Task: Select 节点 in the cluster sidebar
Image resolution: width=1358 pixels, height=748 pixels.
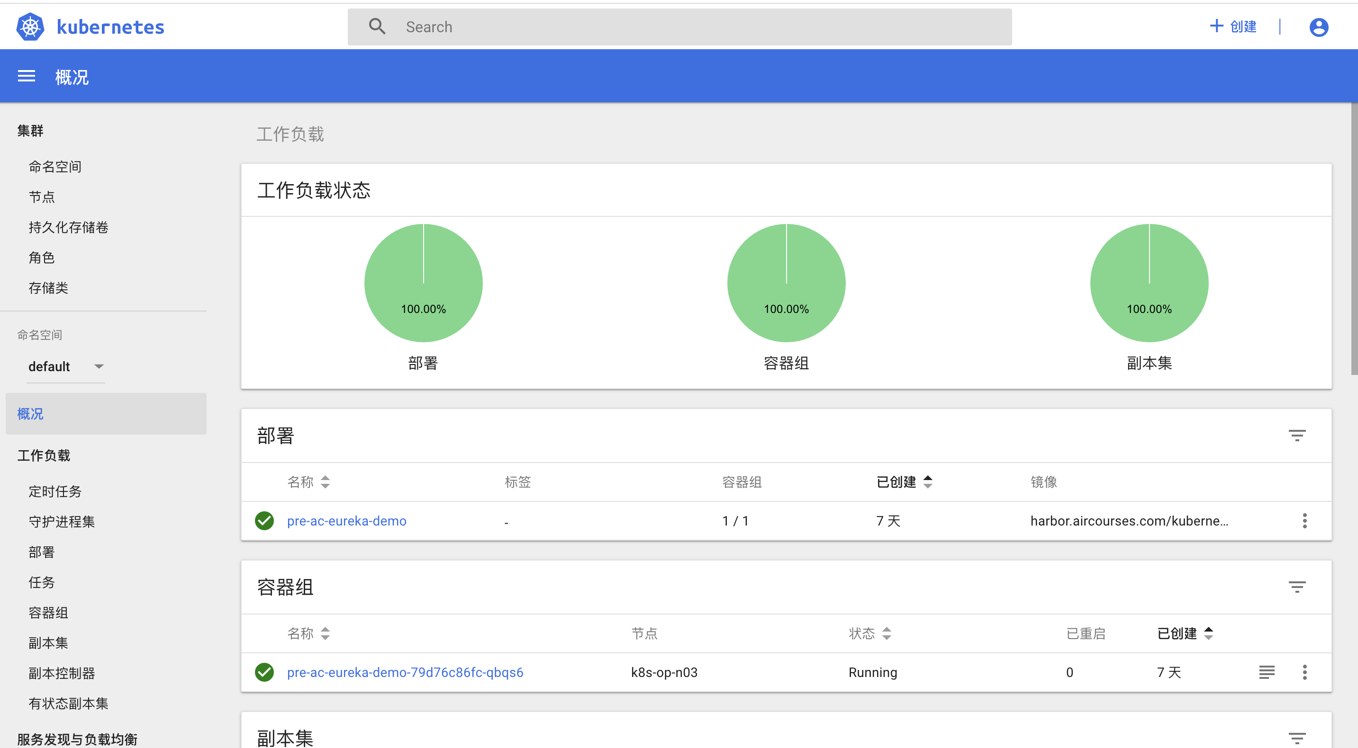Action: pos(42,197)
